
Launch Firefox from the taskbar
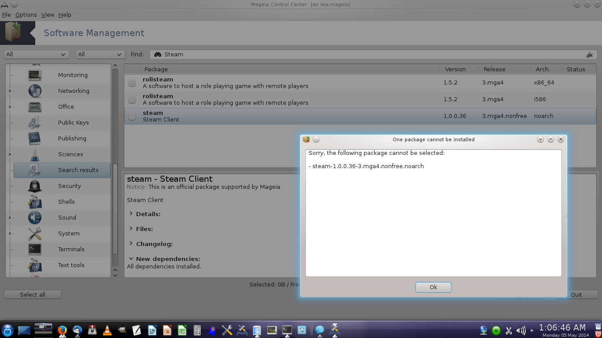tap(62, 331)
